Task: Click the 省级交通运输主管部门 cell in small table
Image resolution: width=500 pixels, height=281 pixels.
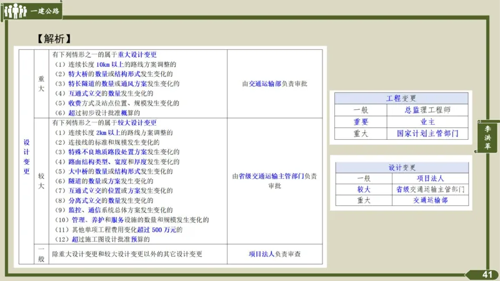Action: [x=430, y=189]
